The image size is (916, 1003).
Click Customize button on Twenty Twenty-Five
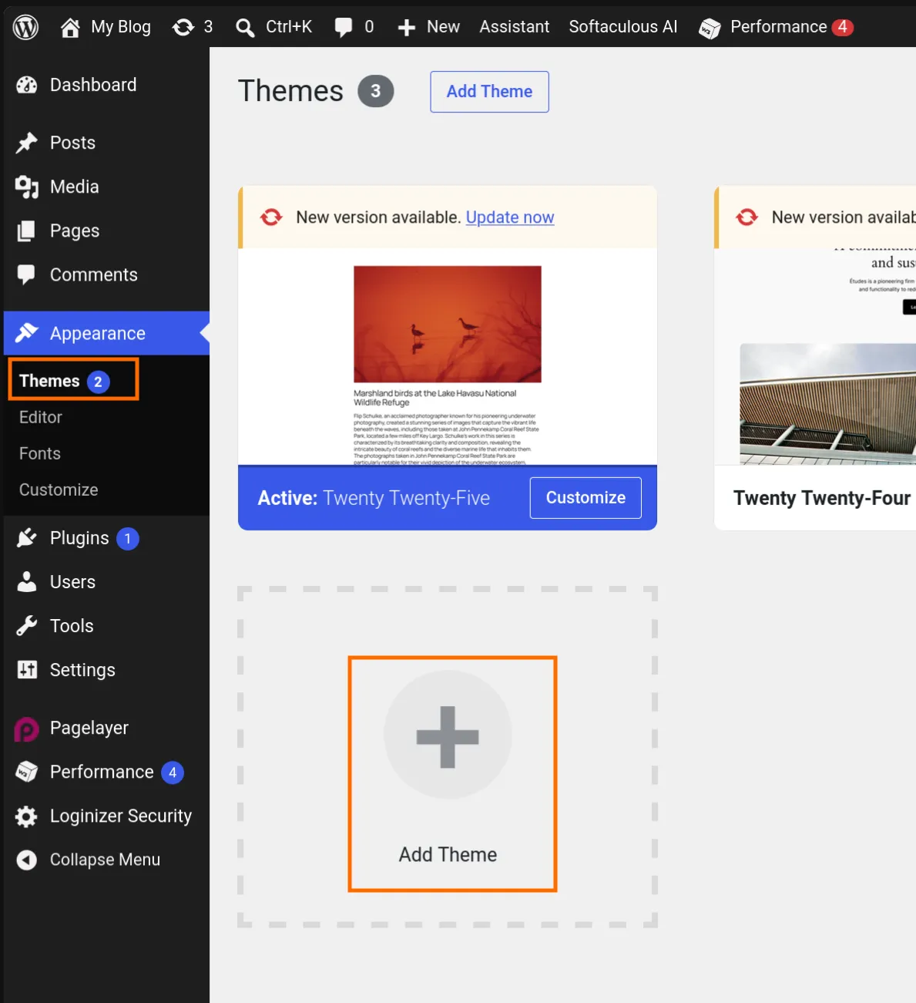[x=586, y=498]
